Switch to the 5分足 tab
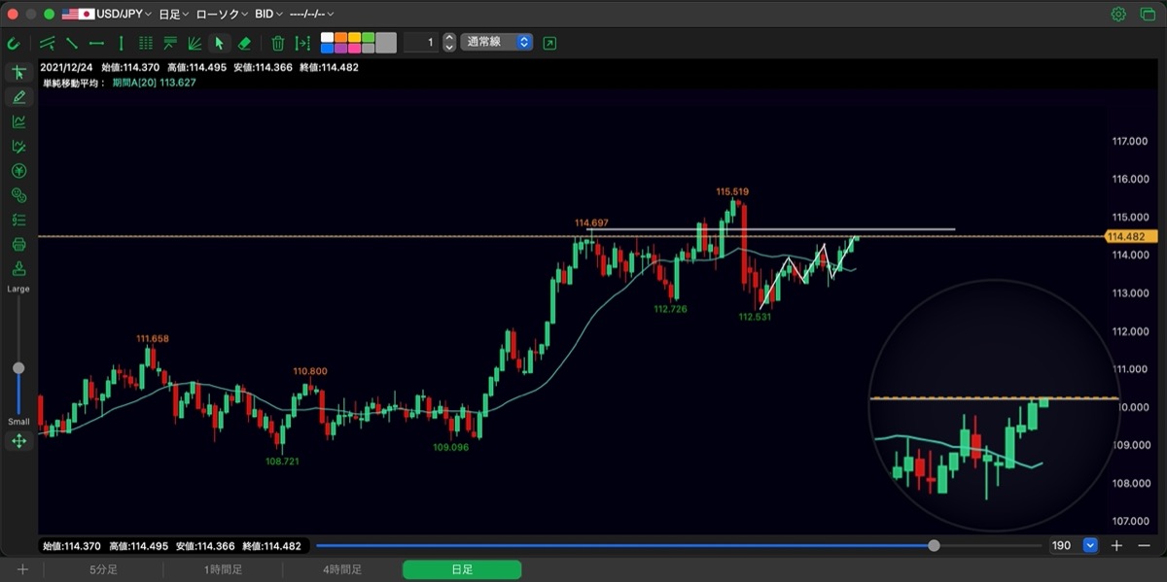1167x582 pixels. 103,570
